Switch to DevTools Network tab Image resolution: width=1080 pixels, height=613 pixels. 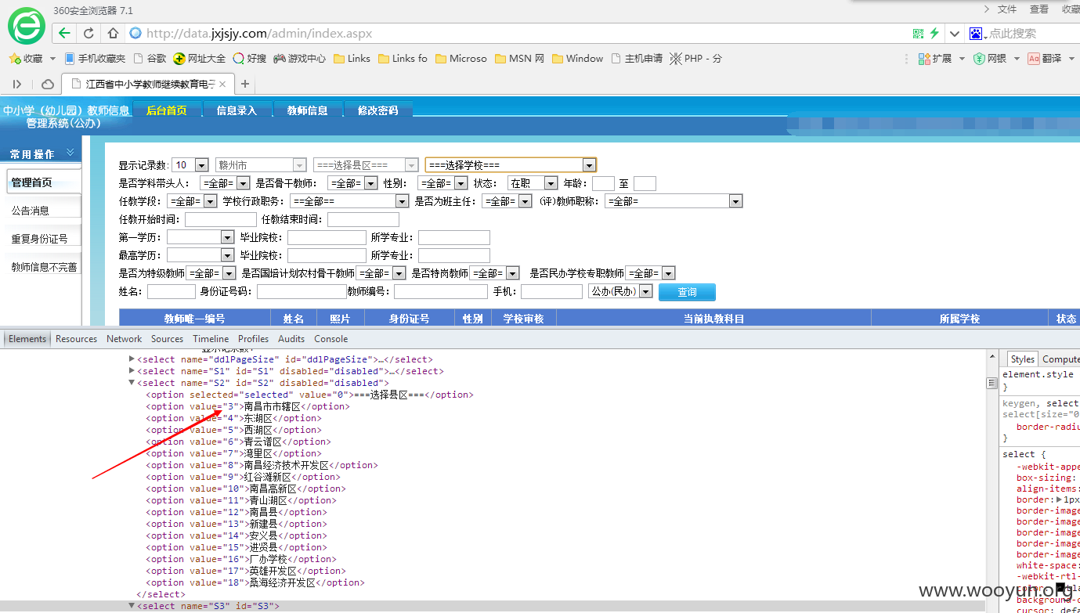pyautogui.click(x=125, y=339)
